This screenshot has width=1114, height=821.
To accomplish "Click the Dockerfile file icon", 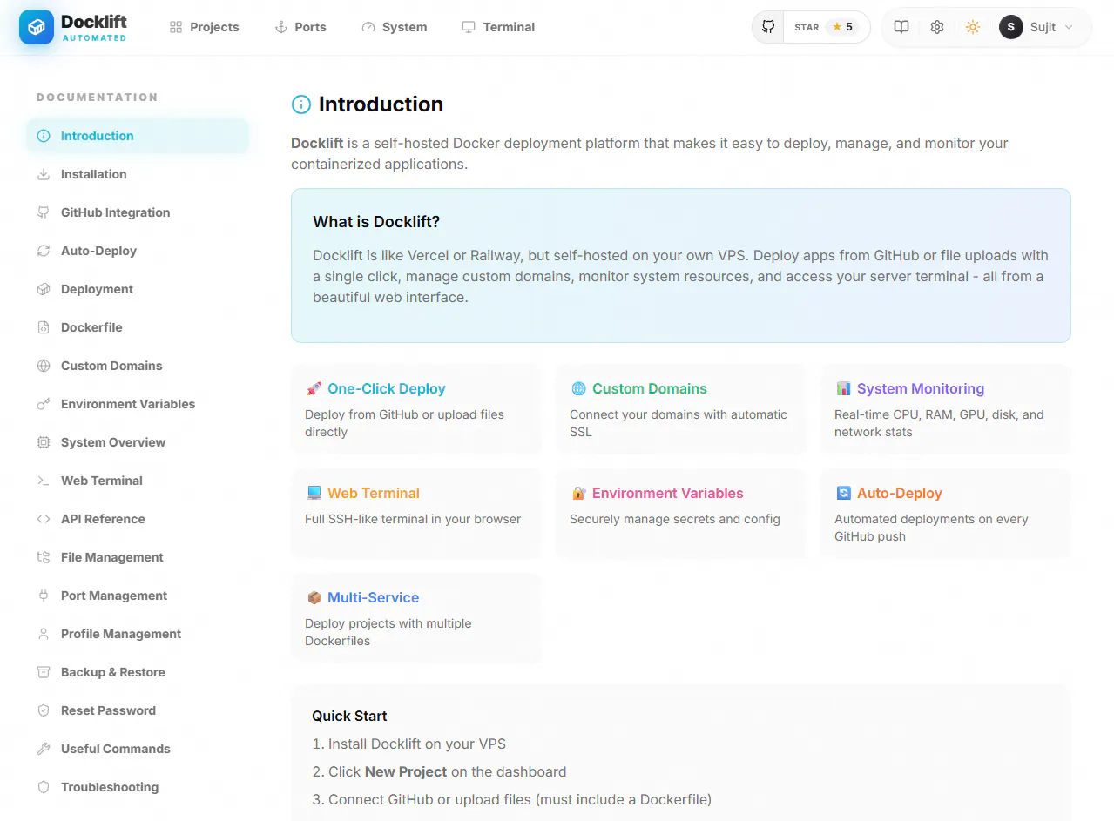I will pos(44,327).
